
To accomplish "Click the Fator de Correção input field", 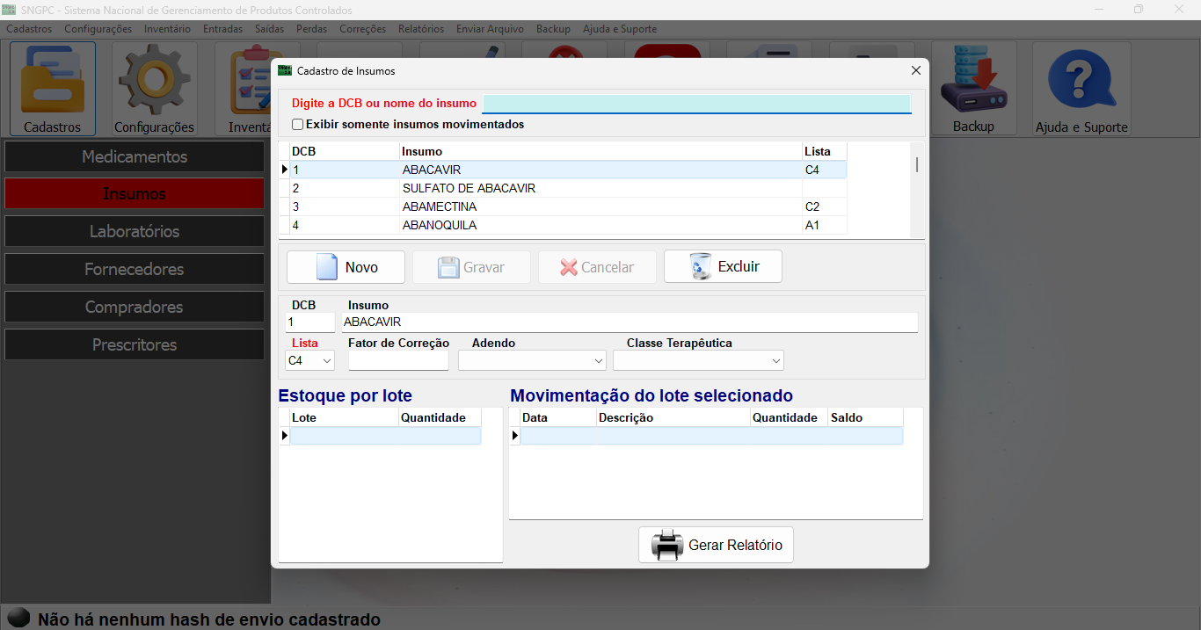I will coord(397,361).
